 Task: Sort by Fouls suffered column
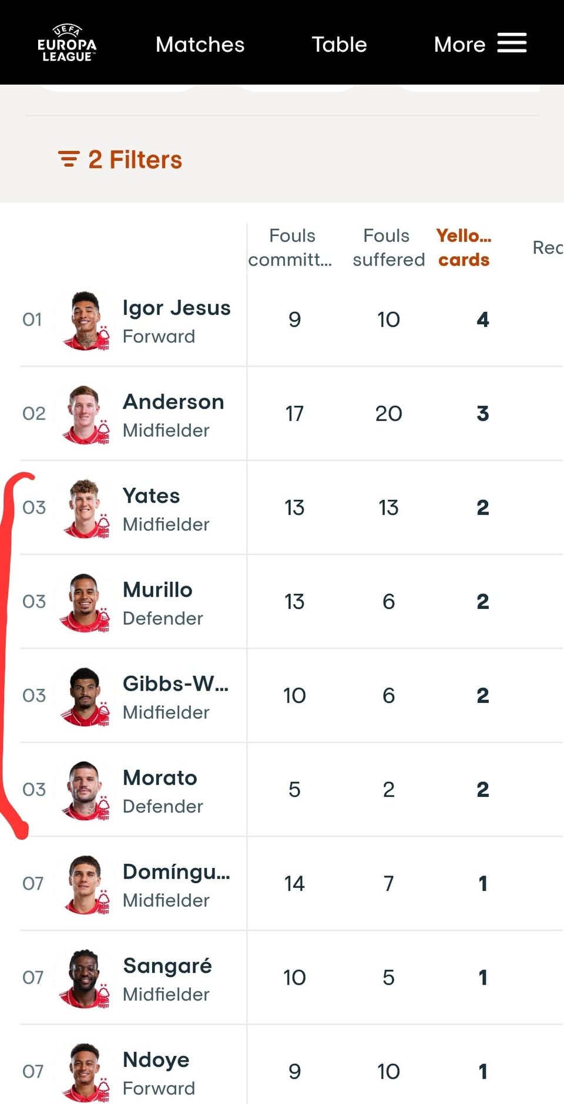[388, 247]
